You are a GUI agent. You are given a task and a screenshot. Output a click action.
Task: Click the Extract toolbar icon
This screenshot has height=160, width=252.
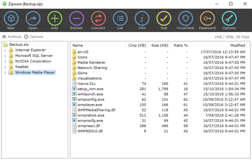click(x=76, y=19)
